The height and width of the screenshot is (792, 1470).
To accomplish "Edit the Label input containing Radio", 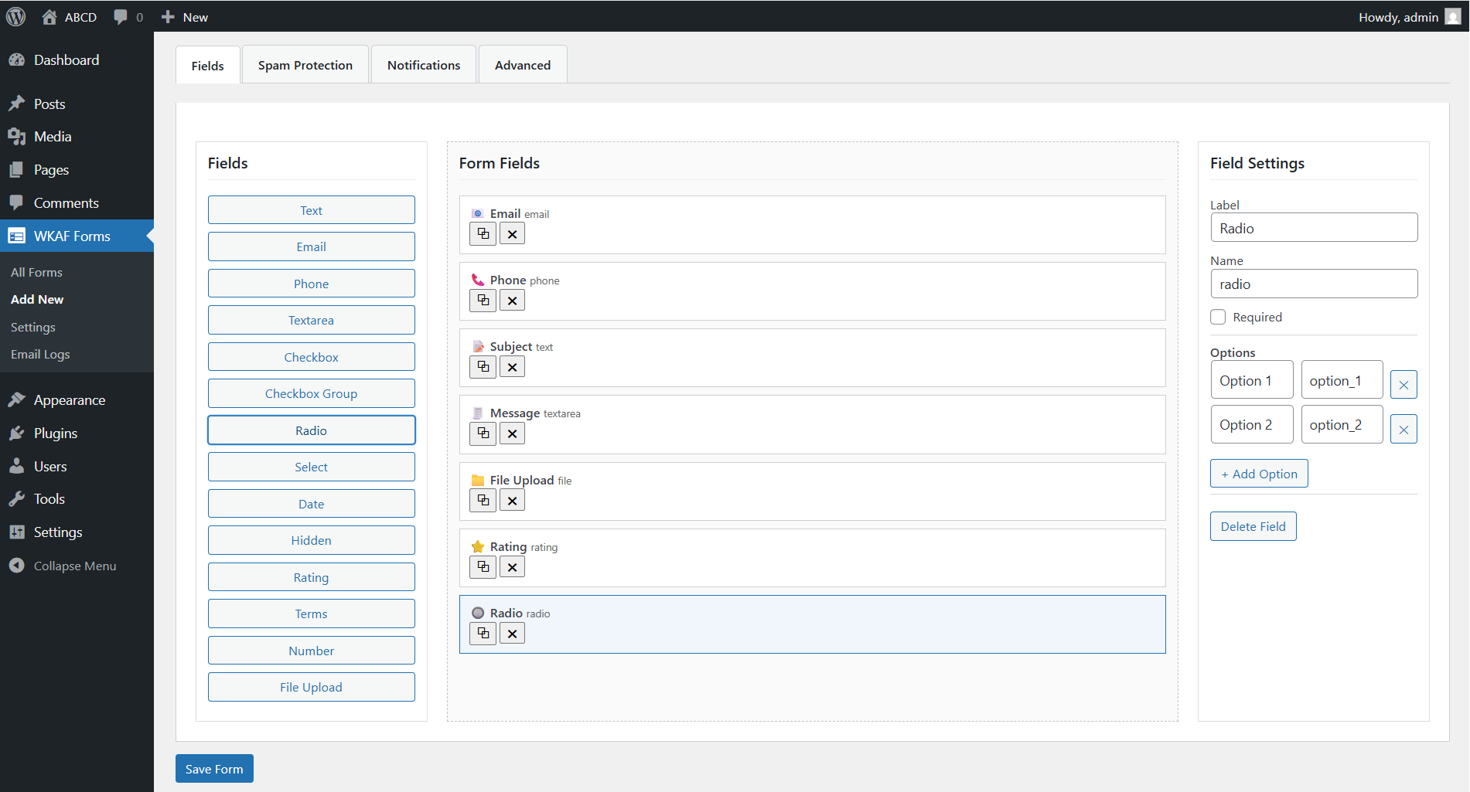I will pyautogui.click(x=1314, y=228).
